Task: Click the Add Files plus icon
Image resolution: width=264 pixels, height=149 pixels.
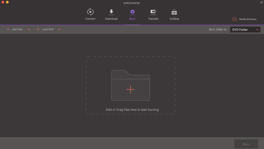Action: 8,29
